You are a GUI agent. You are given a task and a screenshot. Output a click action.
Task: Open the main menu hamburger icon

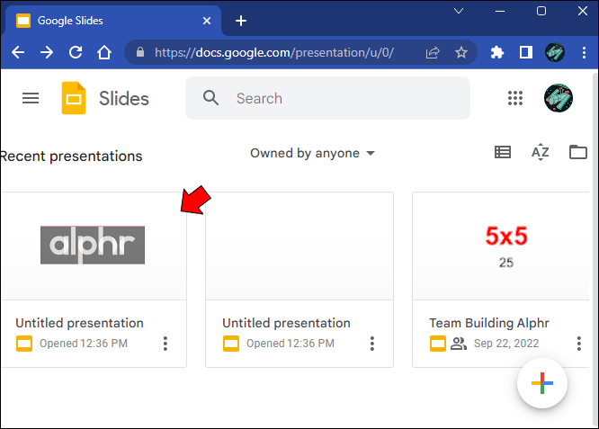[x=31, y=98]
